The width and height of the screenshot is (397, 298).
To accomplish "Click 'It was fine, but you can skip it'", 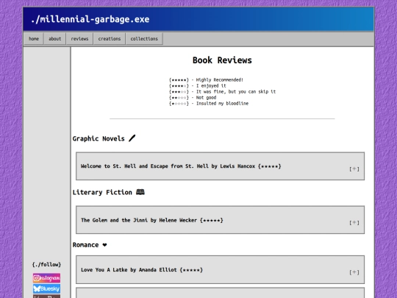I will tap(222, 91).
